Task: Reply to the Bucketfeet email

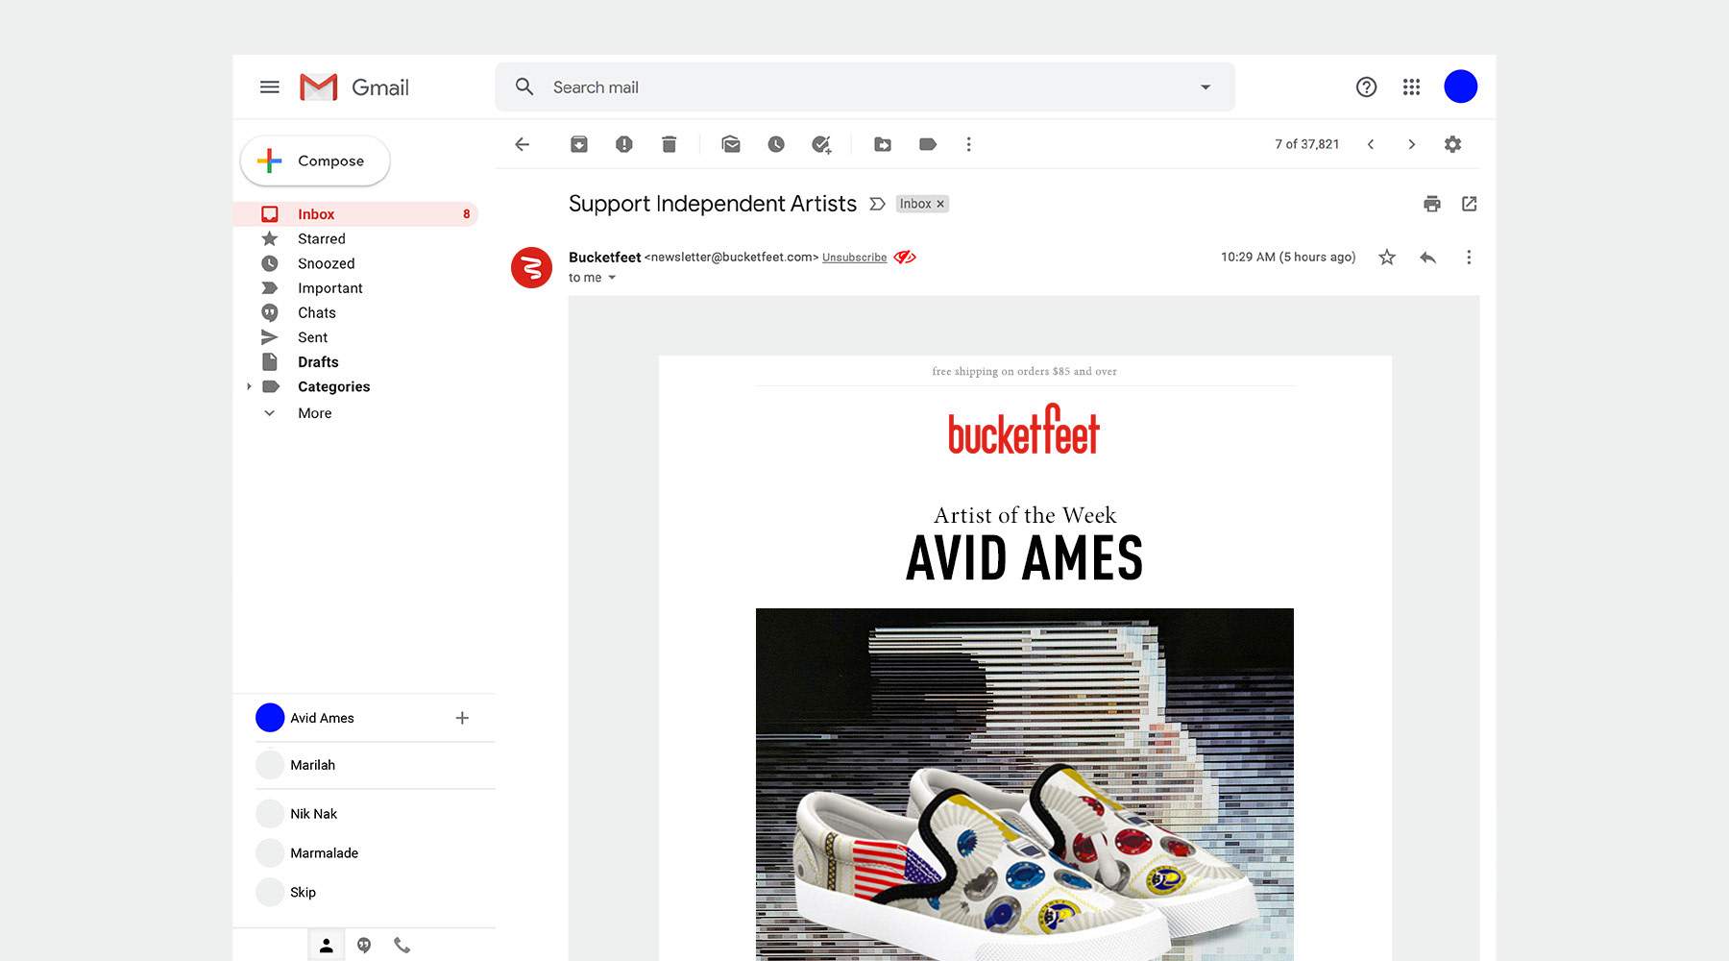Action: tap(1428, 258)
